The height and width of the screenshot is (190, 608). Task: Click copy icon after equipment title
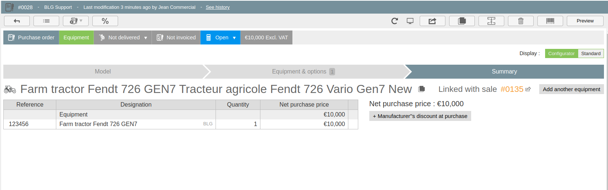pyautogui.click(x=422, y=89)
